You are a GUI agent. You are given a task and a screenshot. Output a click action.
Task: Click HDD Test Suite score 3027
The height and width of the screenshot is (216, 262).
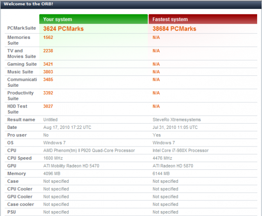48,106
